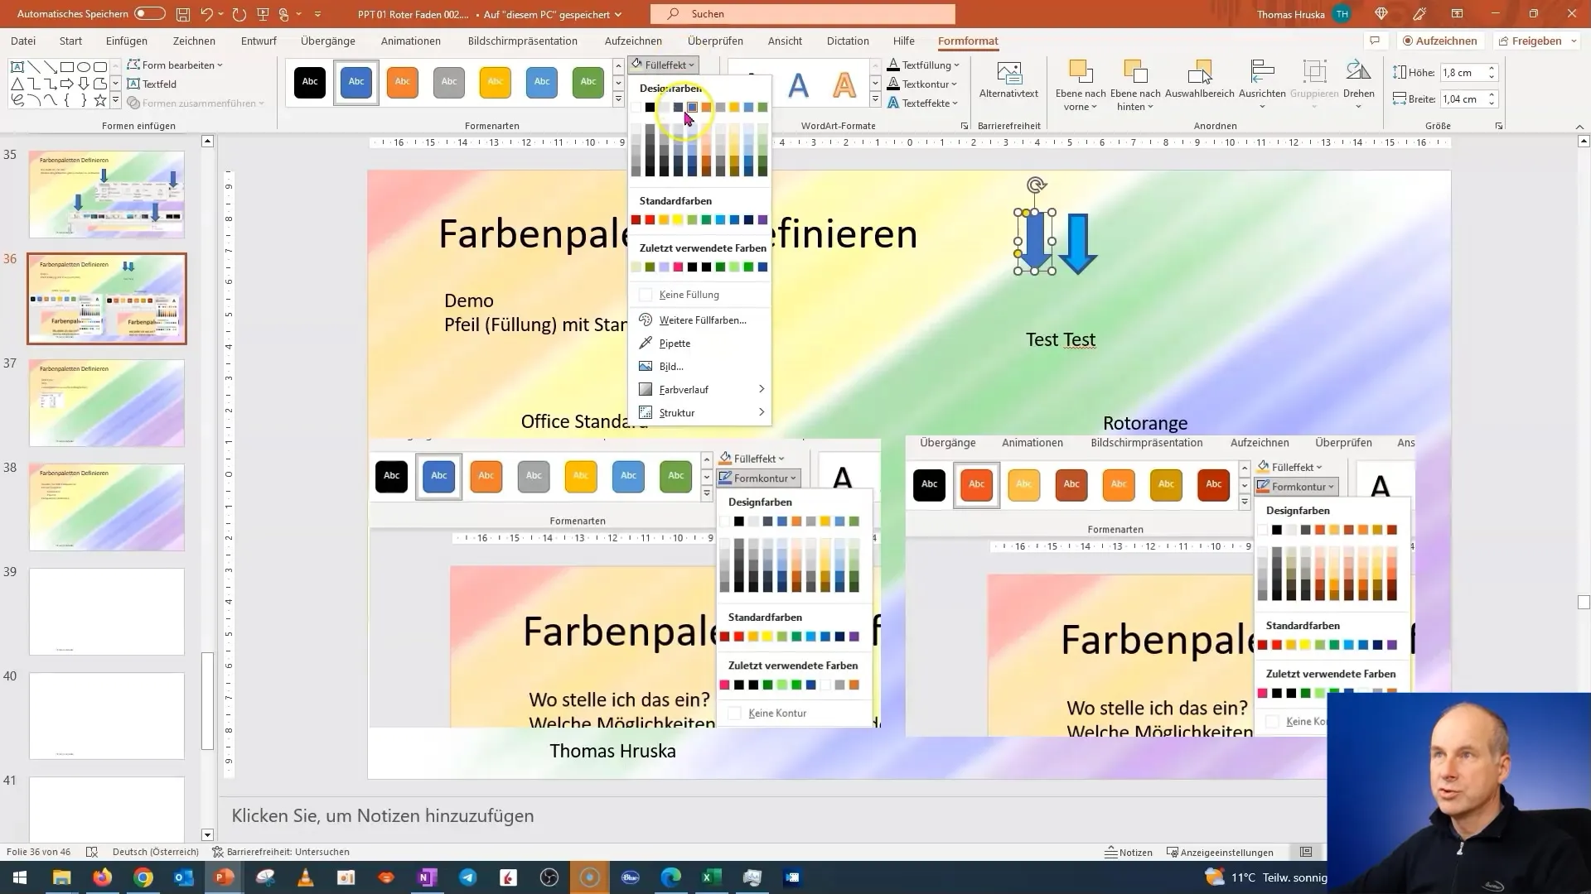Image resolution: width=1591 pixels, height=894 pixels.
Task: Click the Freigeben share button
Action: point(1530,41)
